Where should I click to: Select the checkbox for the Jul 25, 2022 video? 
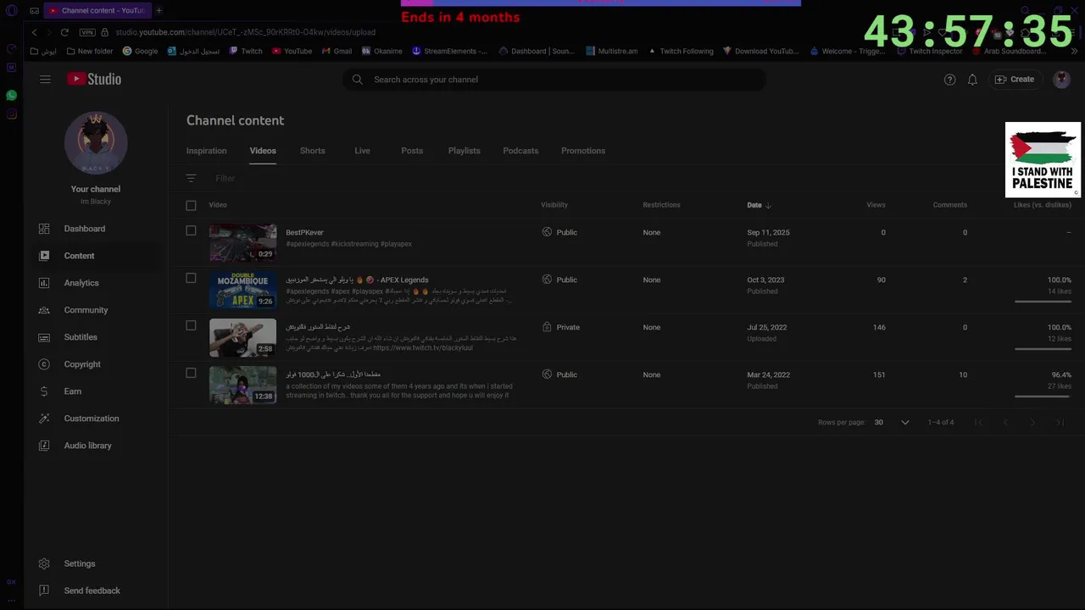pos(191,325)
